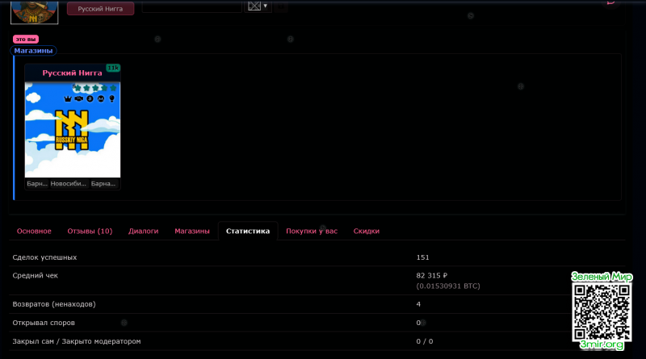Click the lightbulb icon on the shop card

[x=112, y=98]
